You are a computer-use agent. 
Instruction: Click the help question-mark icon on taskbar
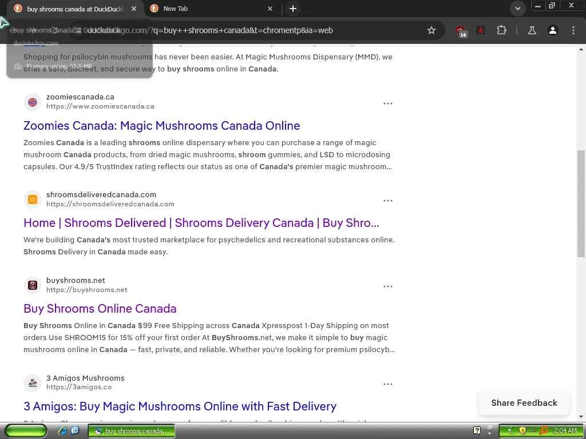tap(477, 431)
